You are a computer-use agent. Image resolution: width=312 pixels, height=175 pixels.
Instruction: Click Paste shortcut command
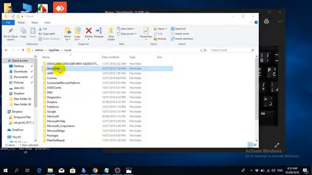(x=49, y=39)
